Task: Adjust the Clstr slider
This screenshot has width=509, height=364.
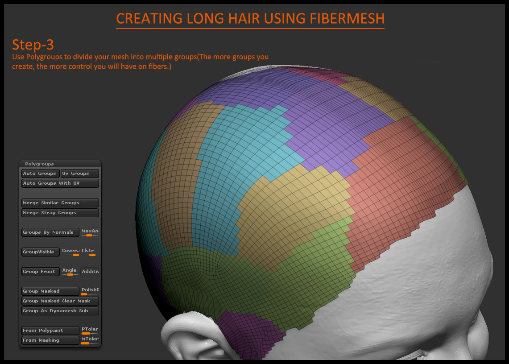Action: pyautogui.click(x=90, y=252)
